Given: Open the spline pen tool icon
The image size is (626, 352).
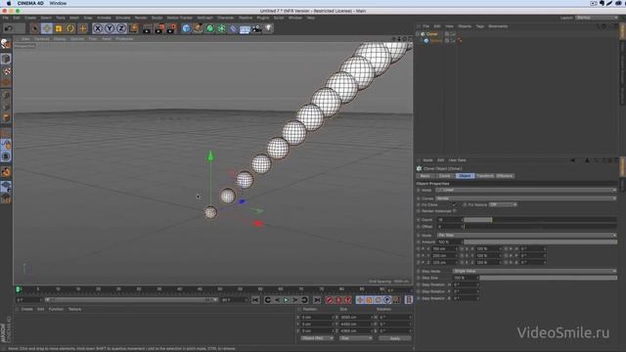Looking at the screenshot, I should [198, 28].
